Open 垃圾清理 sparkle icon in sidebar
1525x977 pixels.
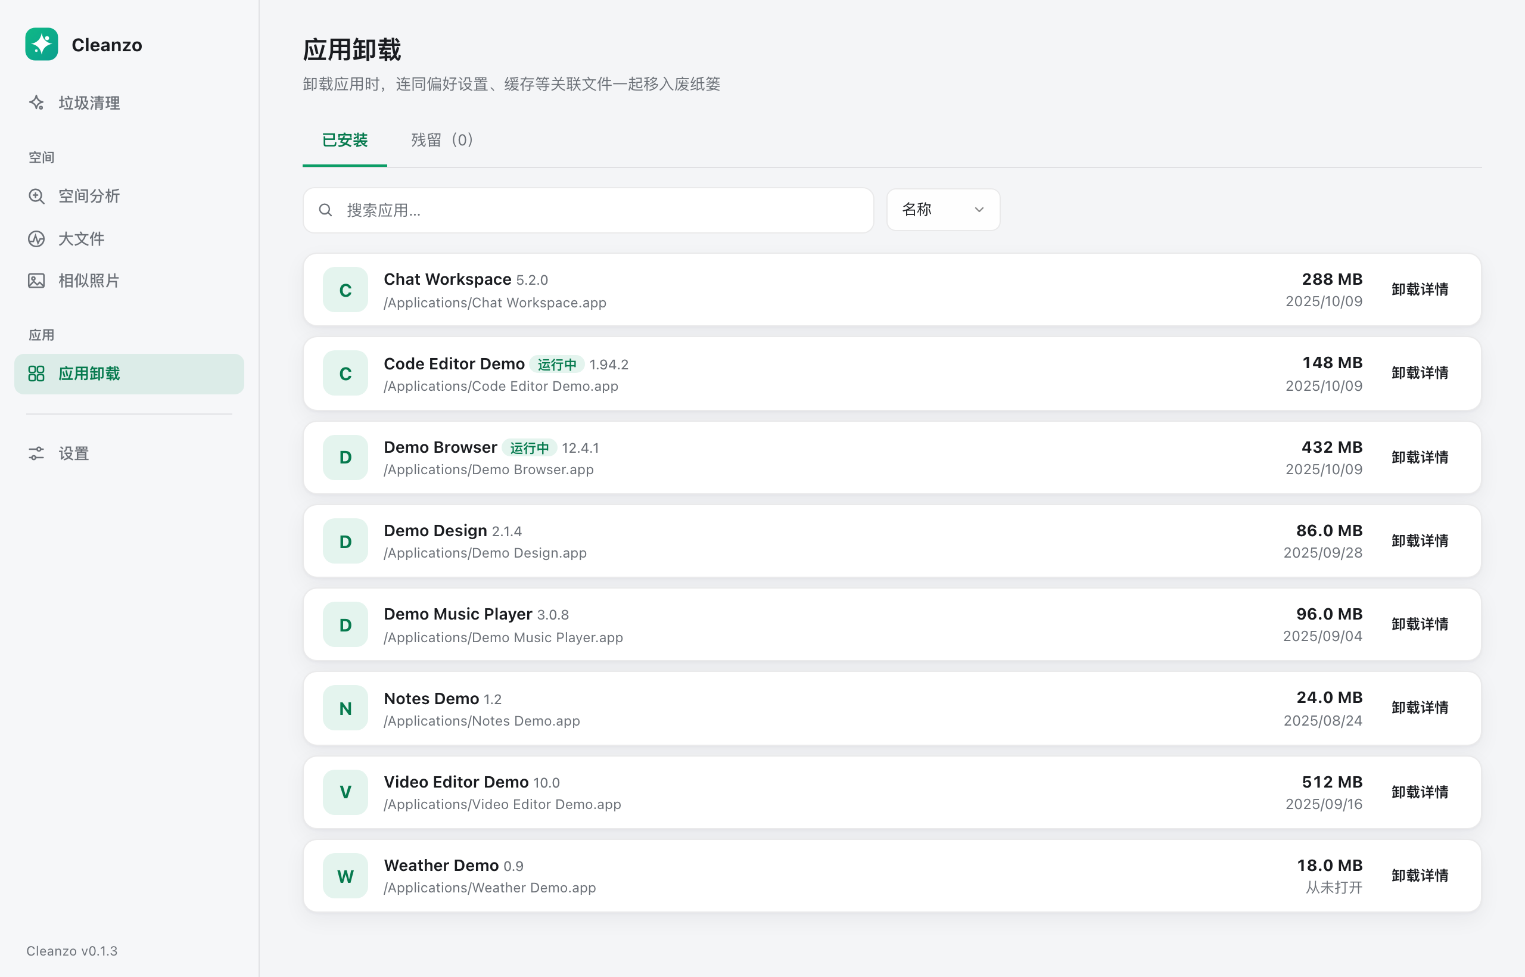pos(37,103)
